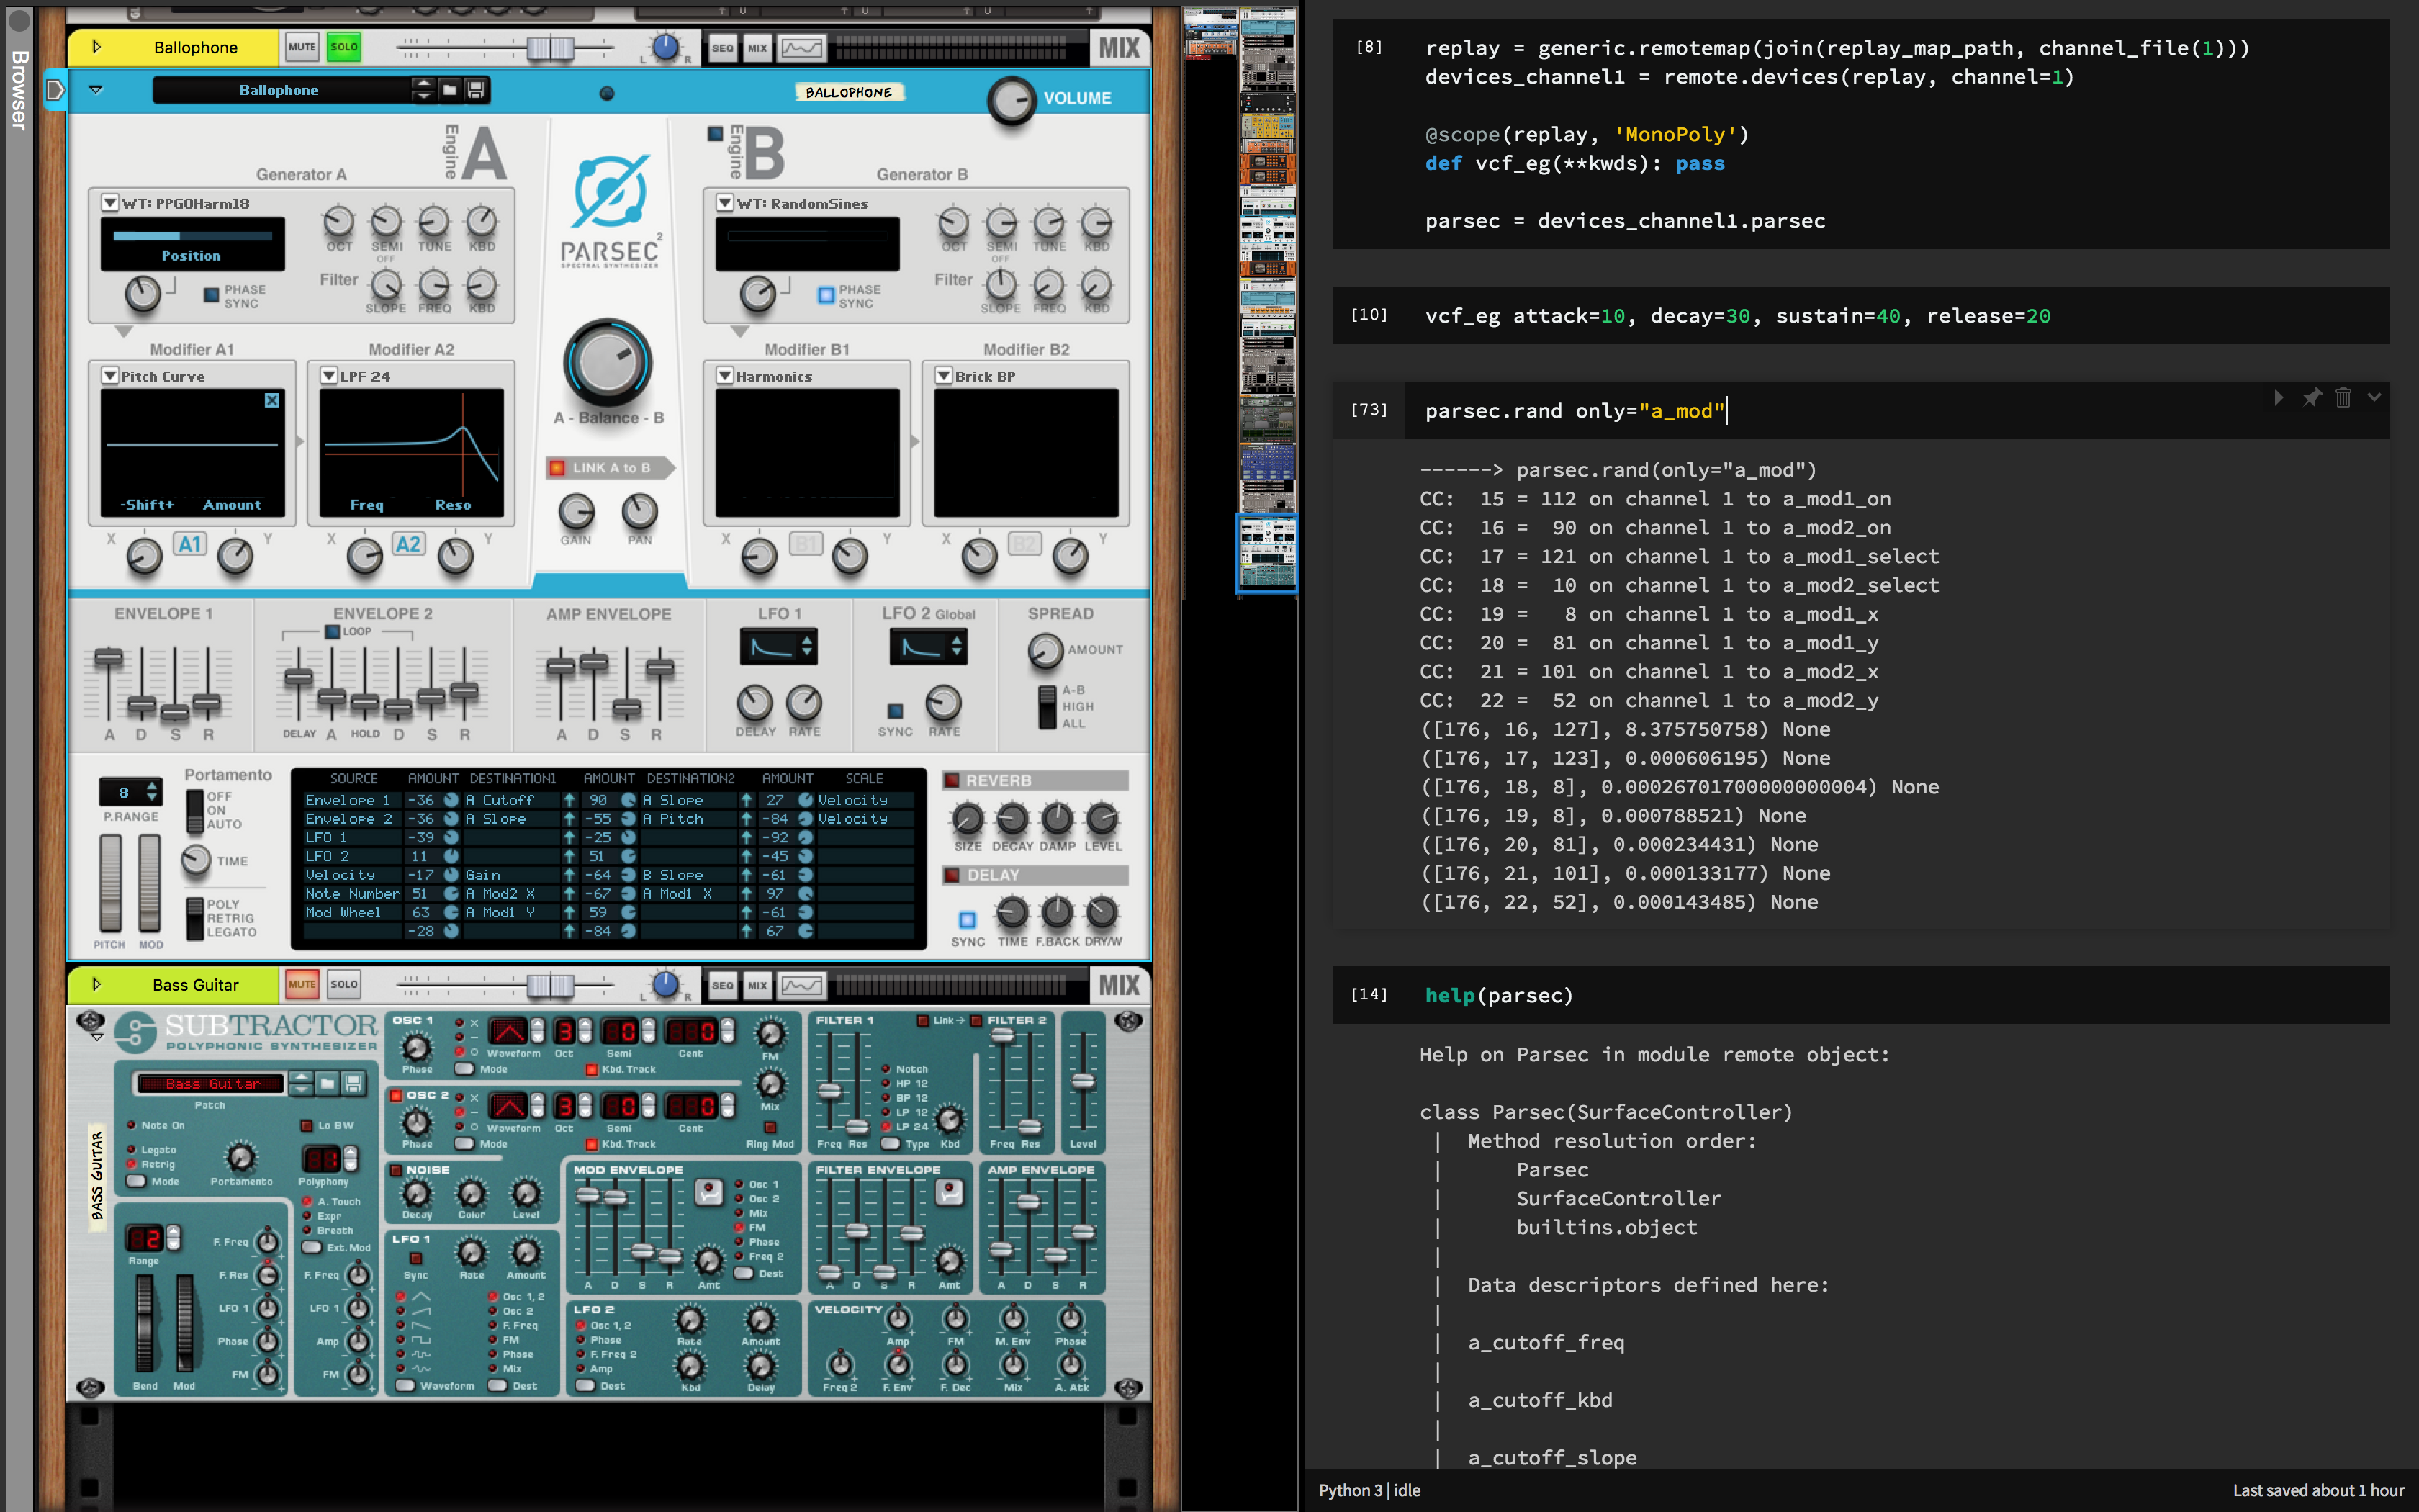The width and height of the screenshot is (2419, 1512).
Task: Save Ballophone patch with floppy icon
Action: point(477,90)
